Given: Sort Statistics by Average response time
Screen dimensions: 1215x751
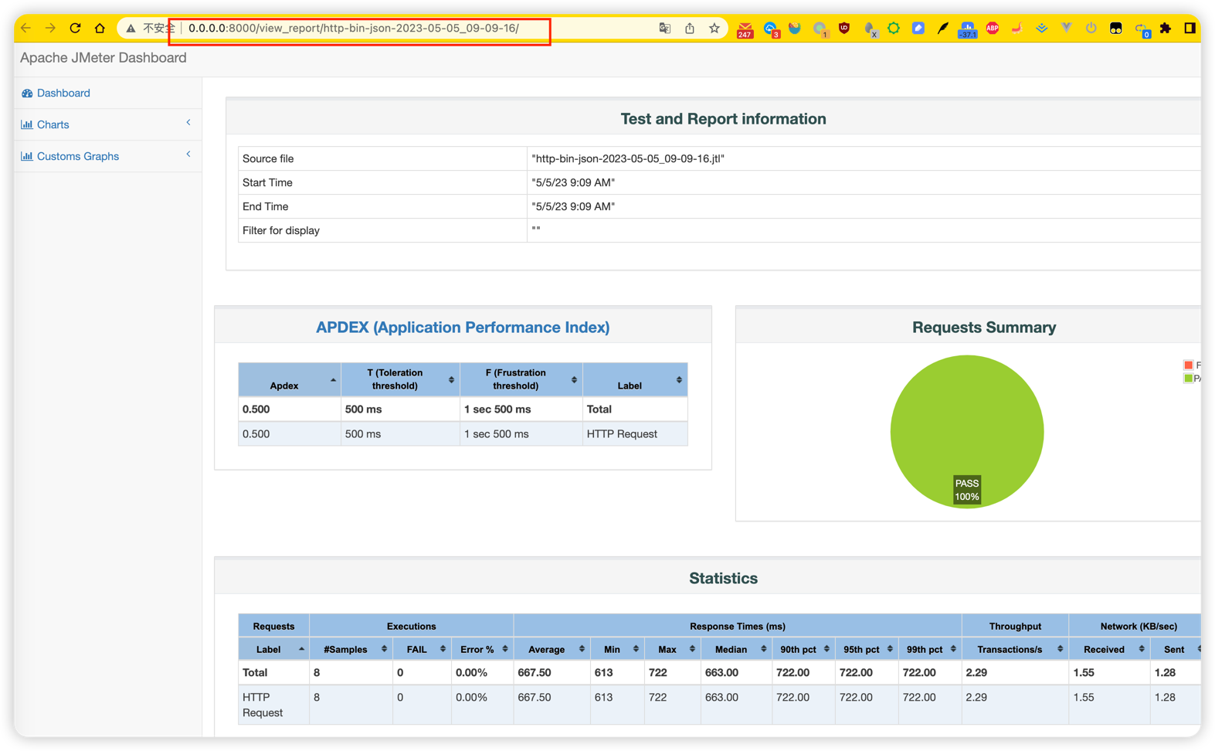Looking at the screenshot, I should click(552, 650).
